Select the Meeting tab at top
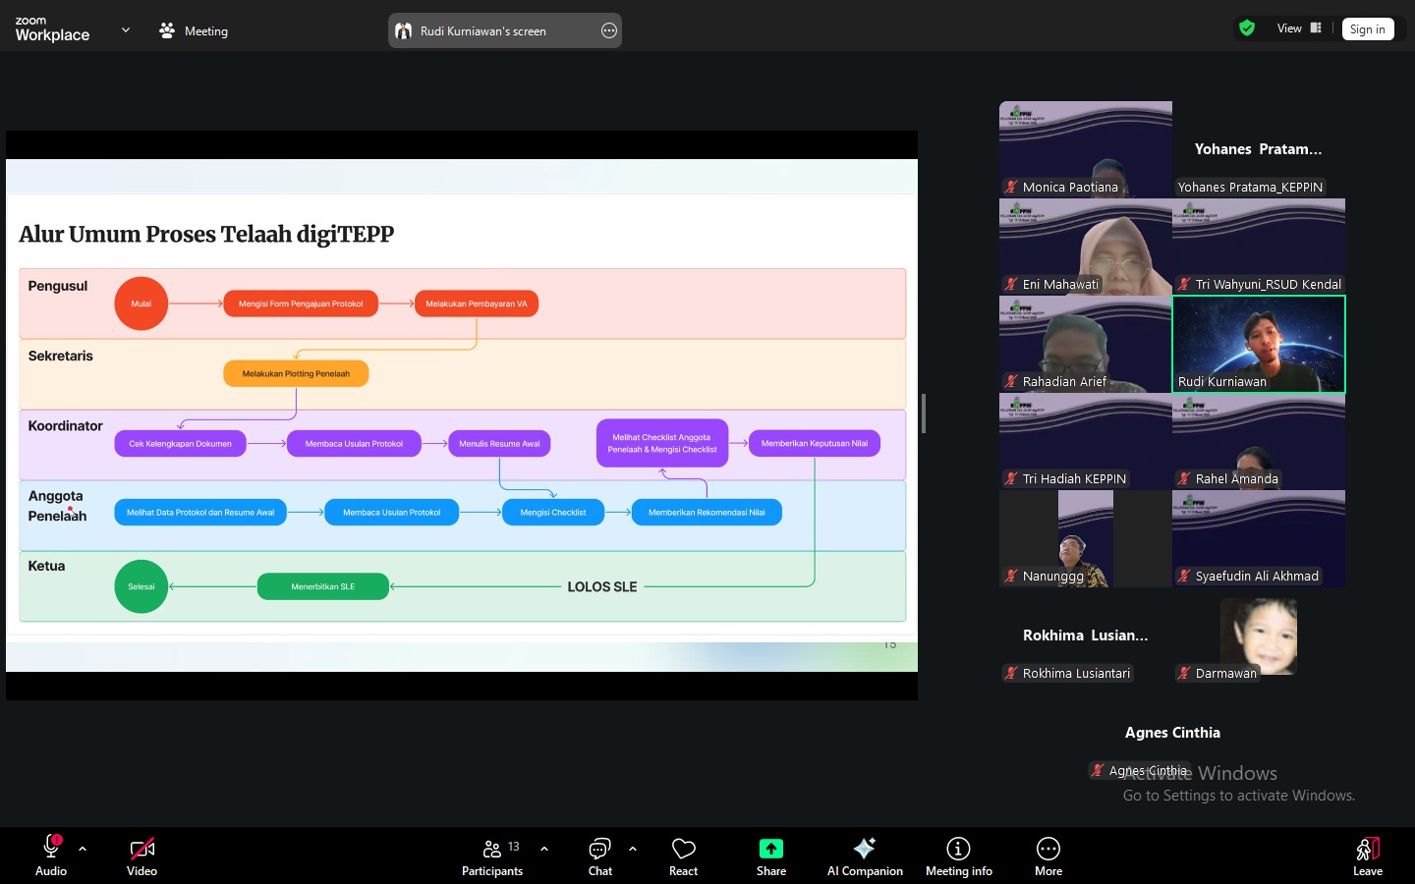 pyautogui.click(x=194, y=30)
